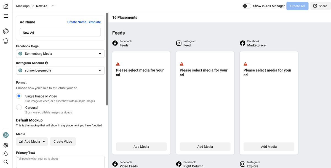This screenshot has height=168, width=331.
Task: Open the hamburger menu icon
Action: point(6,16)
